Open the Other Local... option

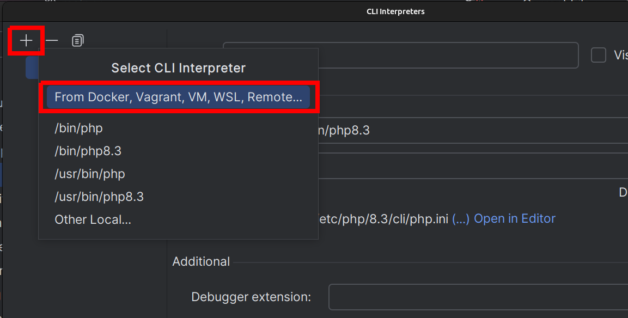[x=93, y=219]
